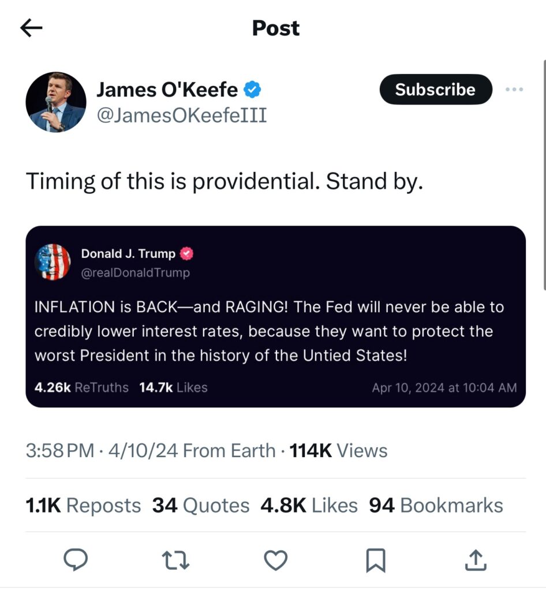
Task: Click Donald J. Trump's red verified badge
Action: pyautogui.click(x=187, y=253)
